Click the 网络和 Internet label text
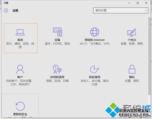This screenshot has height=119, width=152. pos(95,40)
